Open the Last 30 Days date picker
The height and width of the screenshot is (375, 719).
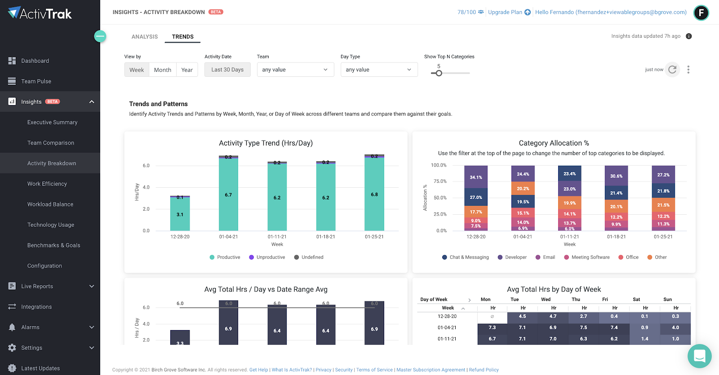(227, 70)
